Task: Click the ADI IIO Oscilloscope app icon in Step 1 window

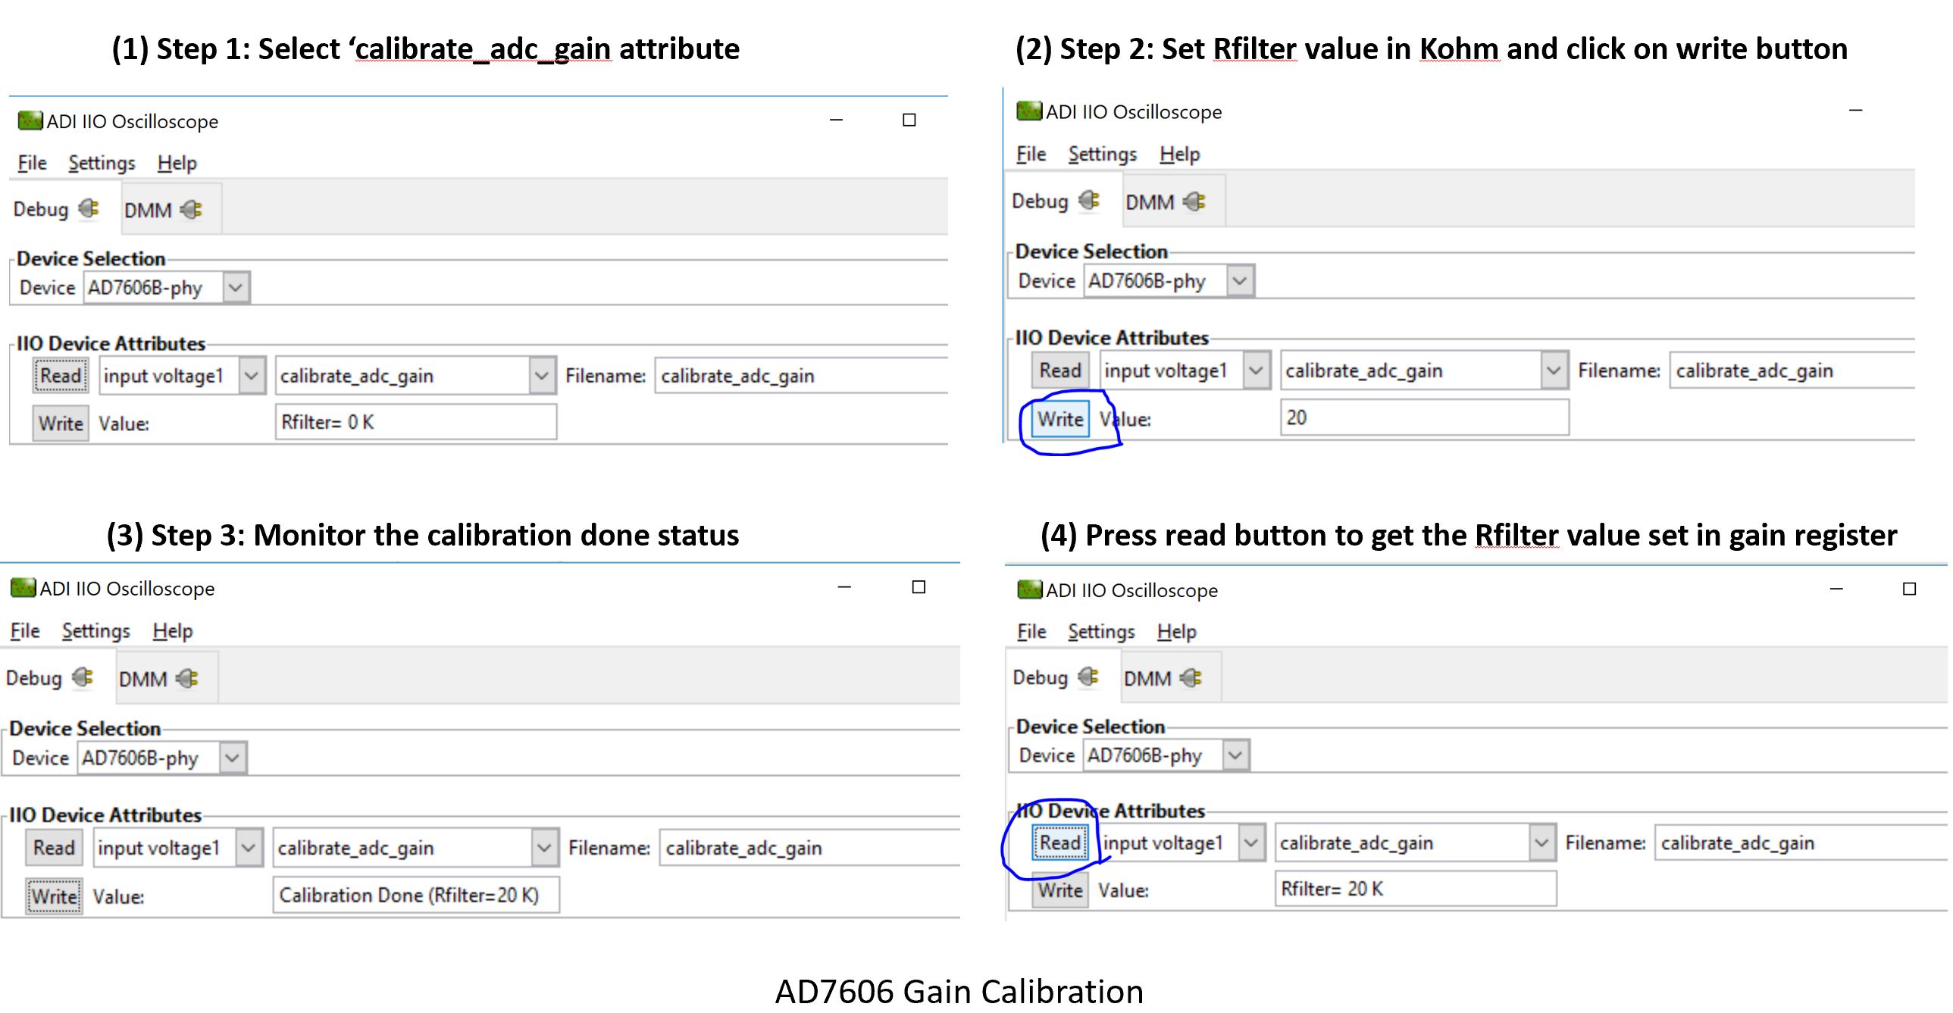Action: coord(30,120)
